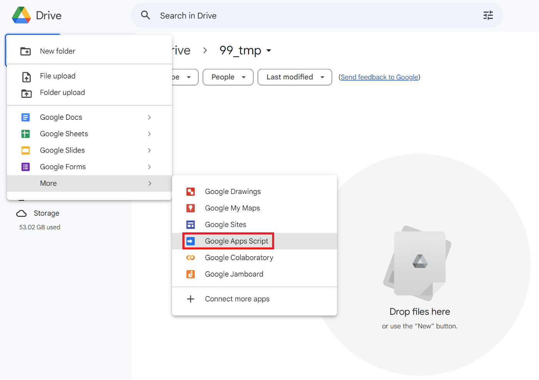Expand Google Slides submenu arrow
The width and height of the screenshot is (539, 380).
(x=149, y=150)
